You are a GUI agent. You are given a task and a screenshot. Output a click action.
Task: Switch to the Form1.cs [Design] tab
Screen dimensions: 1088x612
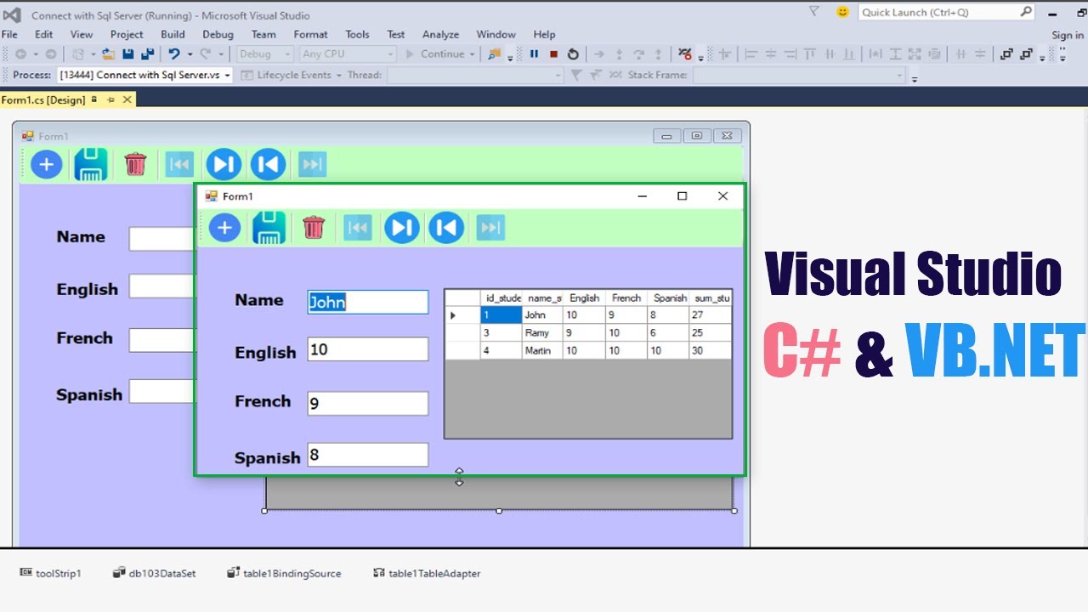43,99
